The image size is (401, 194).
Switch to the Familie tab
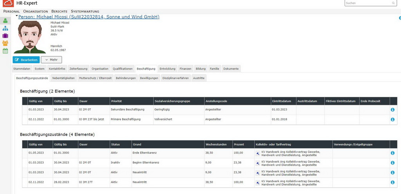click(214, 69)
